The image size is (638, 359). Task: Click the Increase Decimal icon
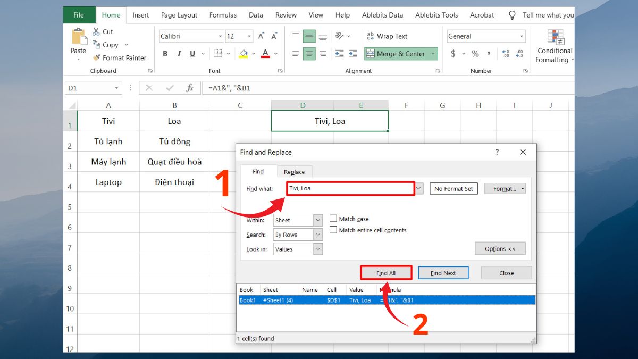coord(506,54)
